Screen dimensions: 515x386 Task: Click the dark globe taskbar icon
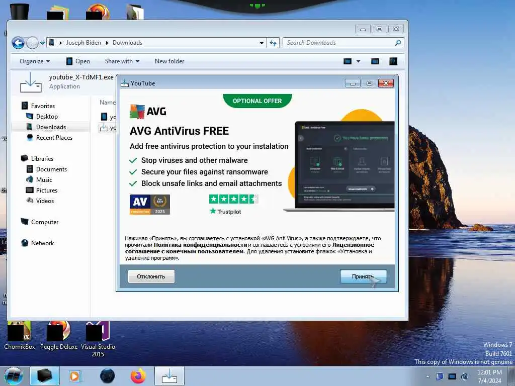pos(108,376)
